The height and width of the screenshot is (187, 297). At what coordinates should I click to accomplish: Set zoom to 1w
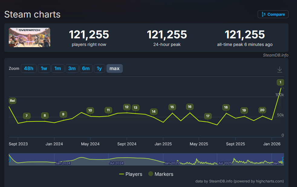44,69
